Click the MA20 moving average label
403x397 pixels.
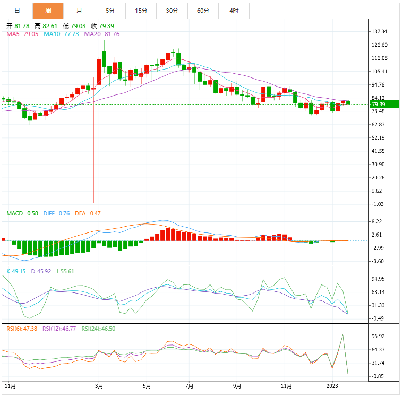[102, 34]
